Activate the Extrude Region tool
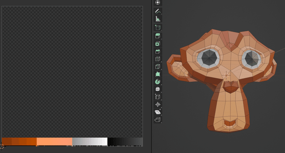This screenshot has height=153, width=285. point(157,36)
